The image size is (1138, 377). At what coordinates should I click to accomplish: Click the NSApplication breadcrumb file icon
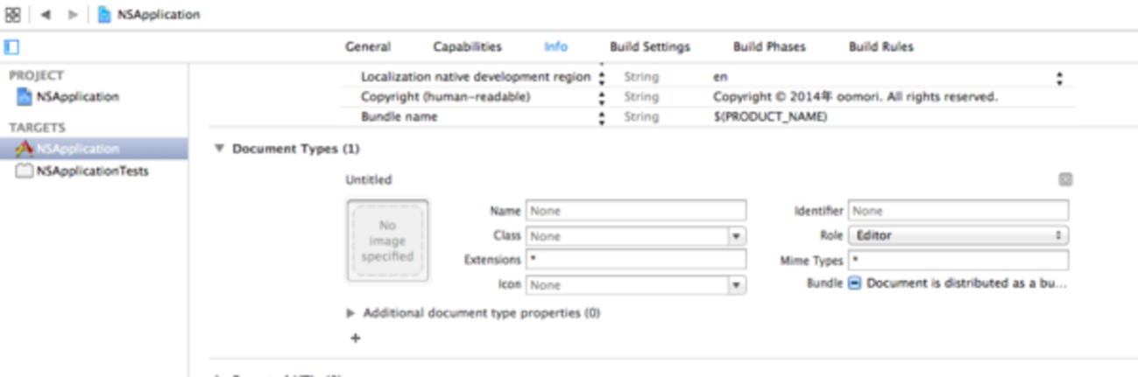pos(105,15)
